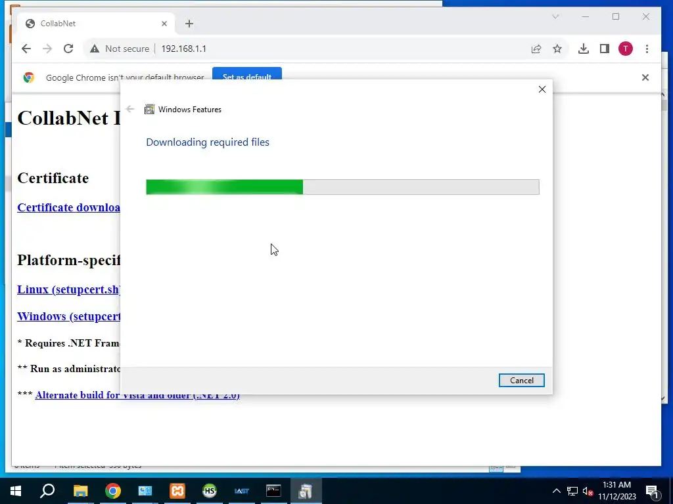Switch to Chrome in the taskbar
This screenshot has height=504, width=673.
(113, 491)
